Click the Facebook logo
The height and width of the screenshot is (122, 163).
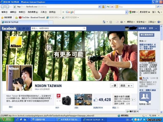pyautogui.click(x=9, y=28)
